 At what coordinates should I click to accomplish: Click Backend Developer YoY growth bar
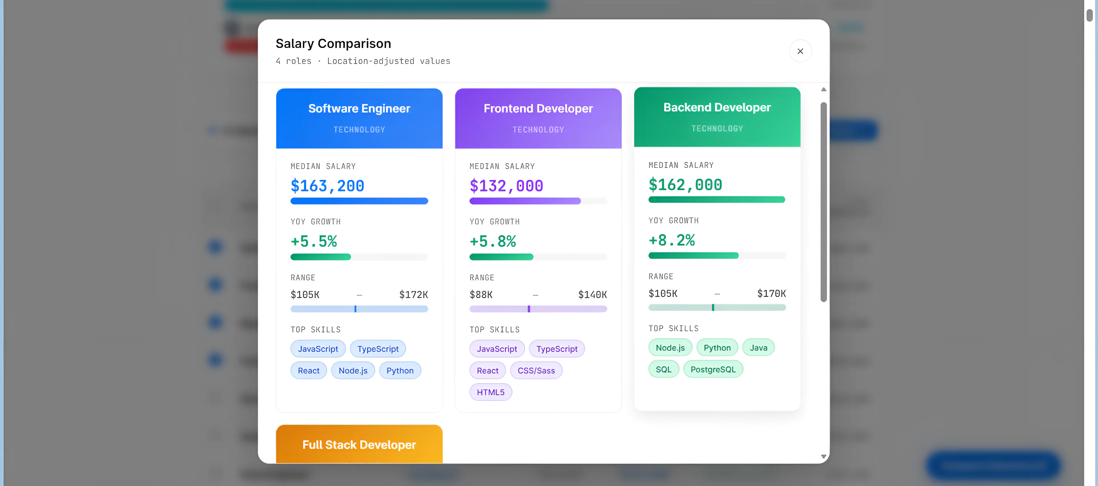pos(717,255)
